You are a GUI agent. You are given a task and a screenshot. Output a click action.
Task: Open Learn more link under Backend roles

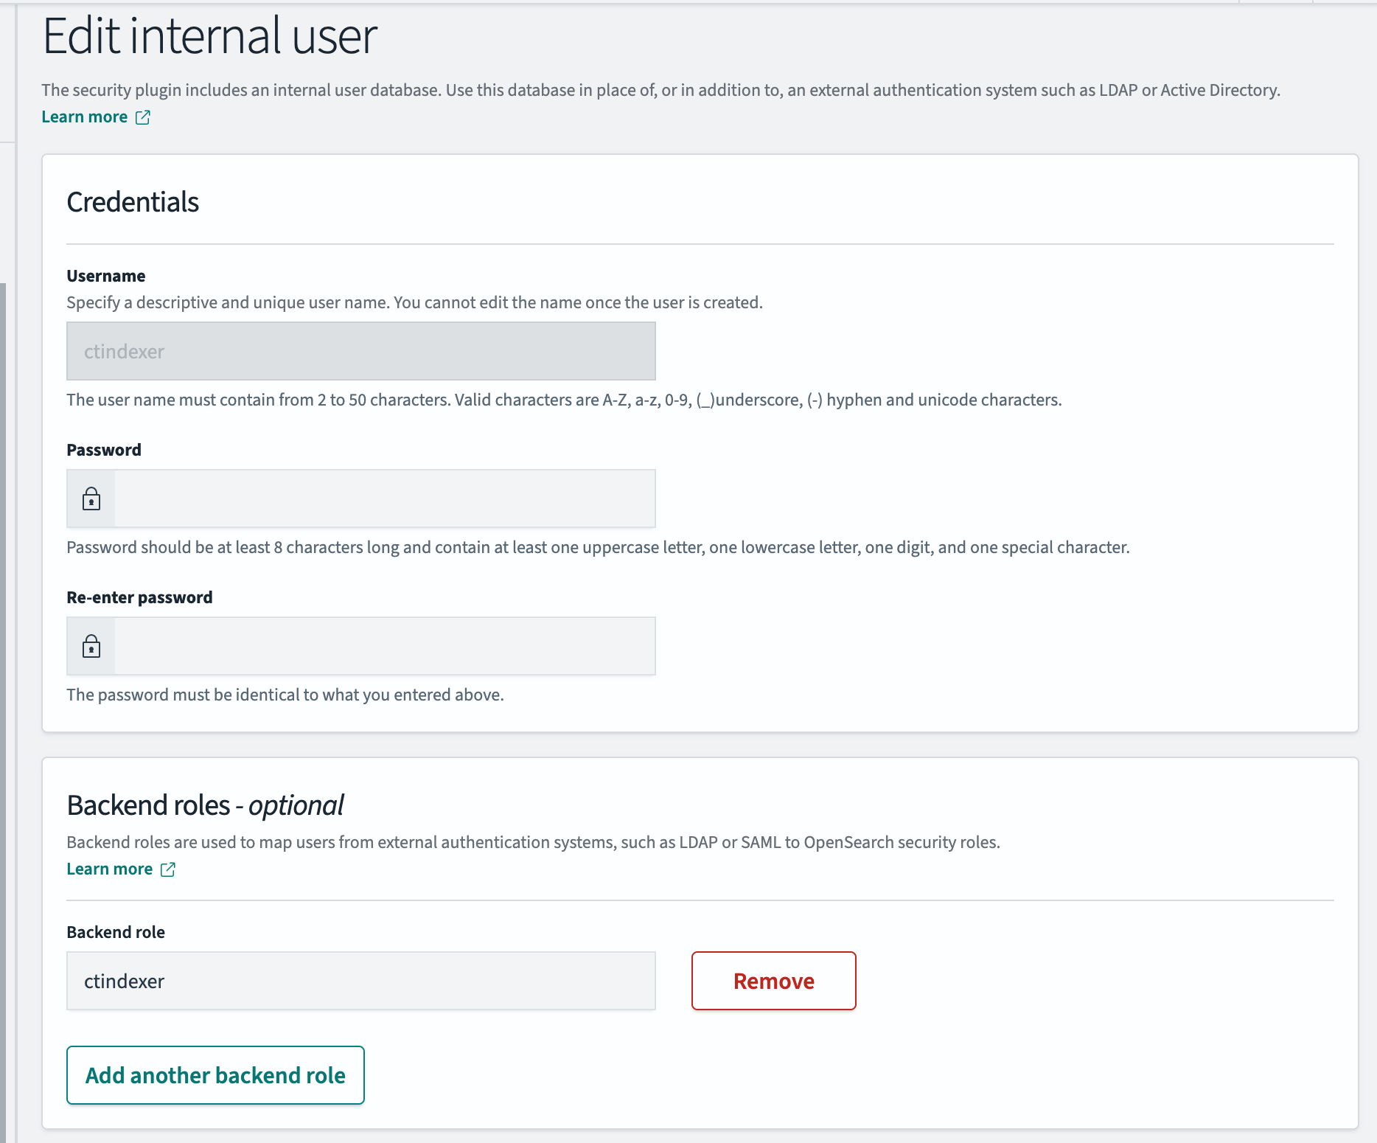(x=110, y=869)
